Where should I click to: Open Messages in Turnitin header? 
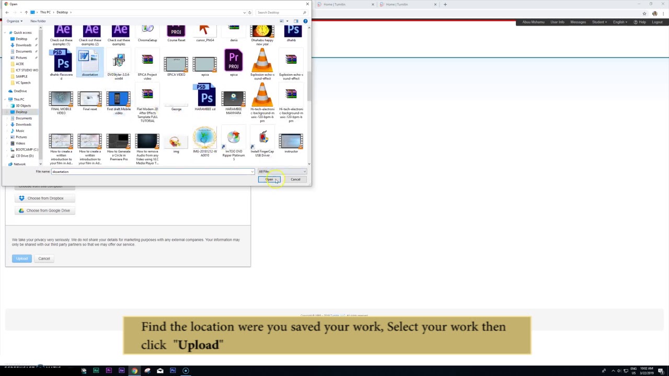coord(578,22)
